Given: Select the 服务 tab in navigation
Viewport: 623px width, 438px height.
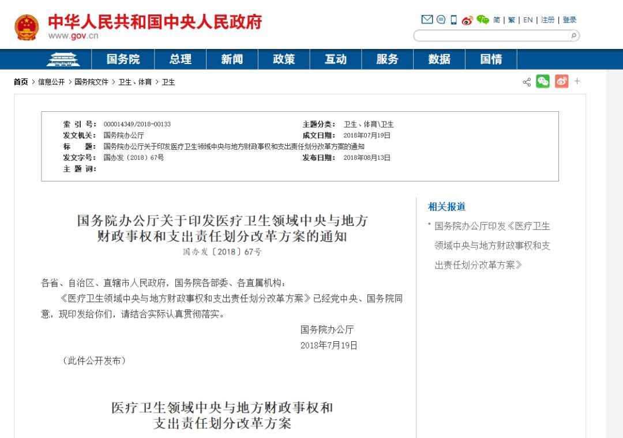Looking at the screenshot, I should [387, 59].
